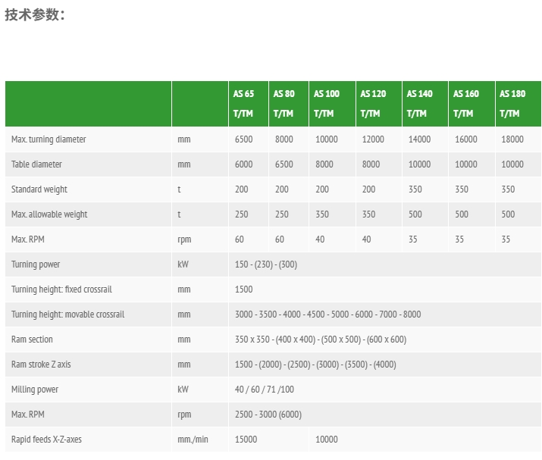The width and height of the screenshot is (542, 460).
Task: Click the AS 65 T/TM column header
Action: pyautogui.click(x=248, y=104)
